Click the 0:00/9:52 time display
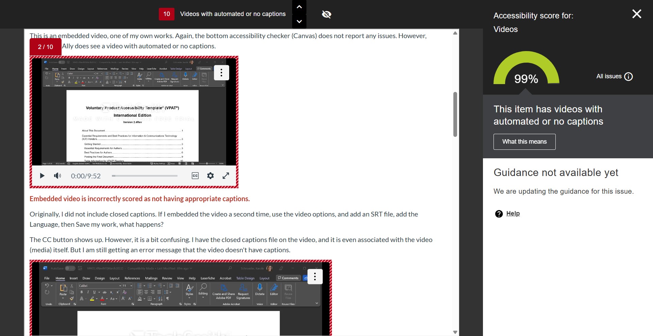Screen dimensions: 653x336 point(85,176)
